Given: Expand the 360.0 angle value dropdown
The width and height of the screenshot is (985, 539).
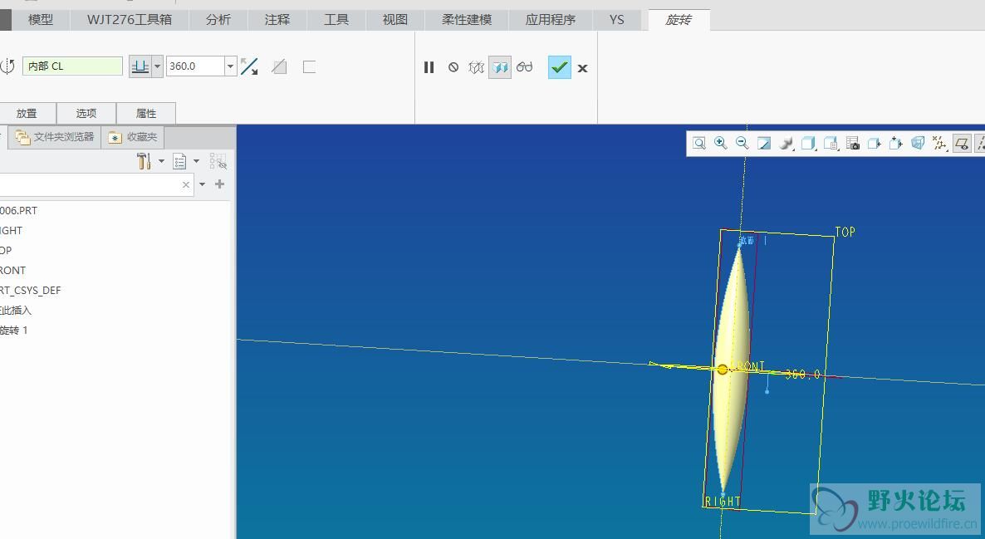Looking at the screenshot, I should click(231, 66).
